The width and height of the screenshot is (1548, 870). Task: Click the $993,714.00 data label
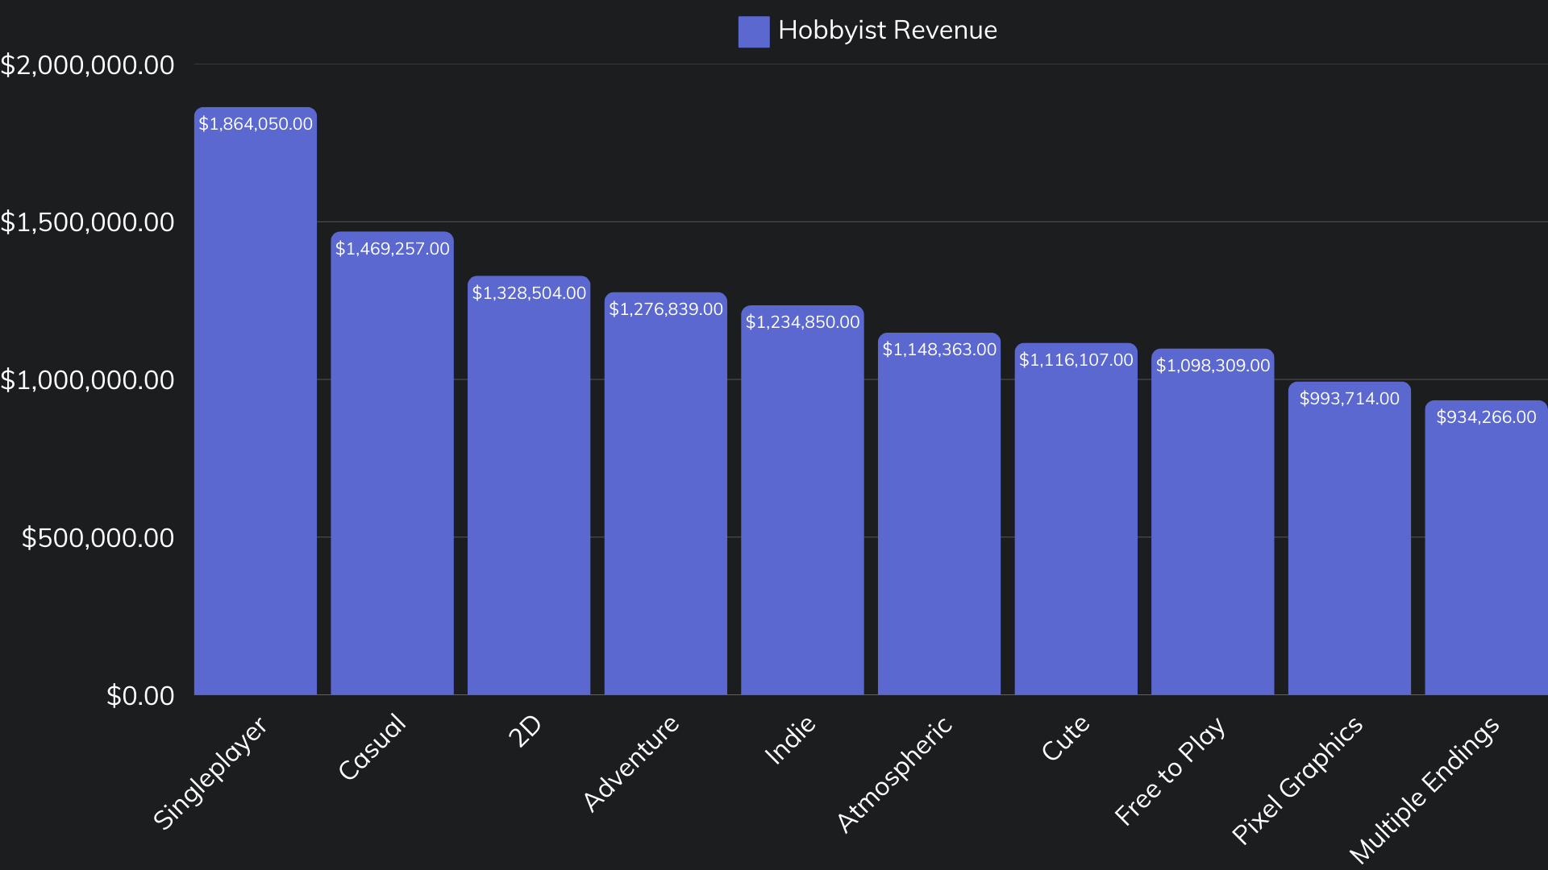pos(1349,399)
